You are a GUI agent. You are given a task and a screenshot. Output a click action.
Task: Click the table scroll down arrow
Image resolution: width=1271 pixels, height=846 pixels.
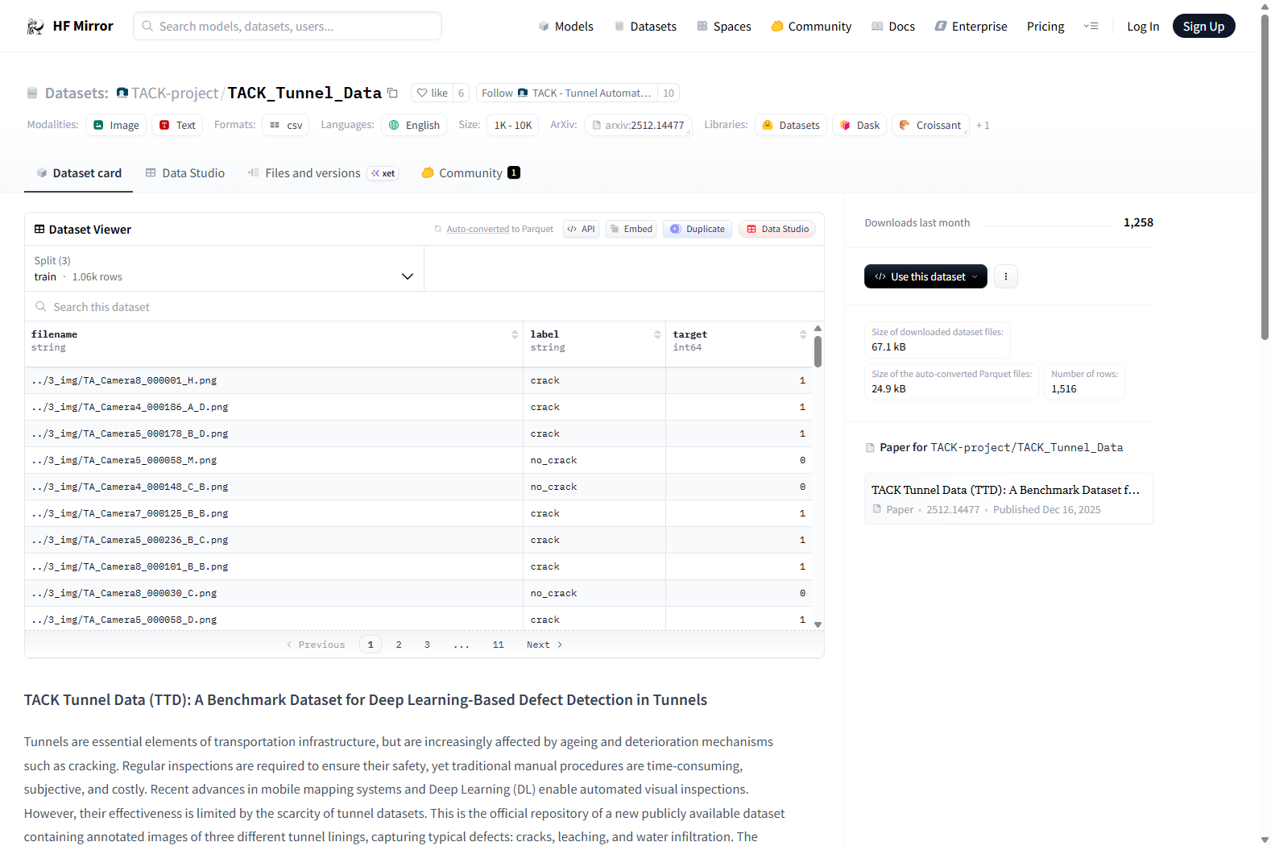coord(818,624)
